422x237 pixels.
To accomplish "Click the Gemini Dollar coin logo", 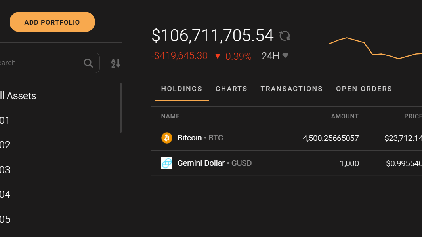I will (x=166, y=163).
